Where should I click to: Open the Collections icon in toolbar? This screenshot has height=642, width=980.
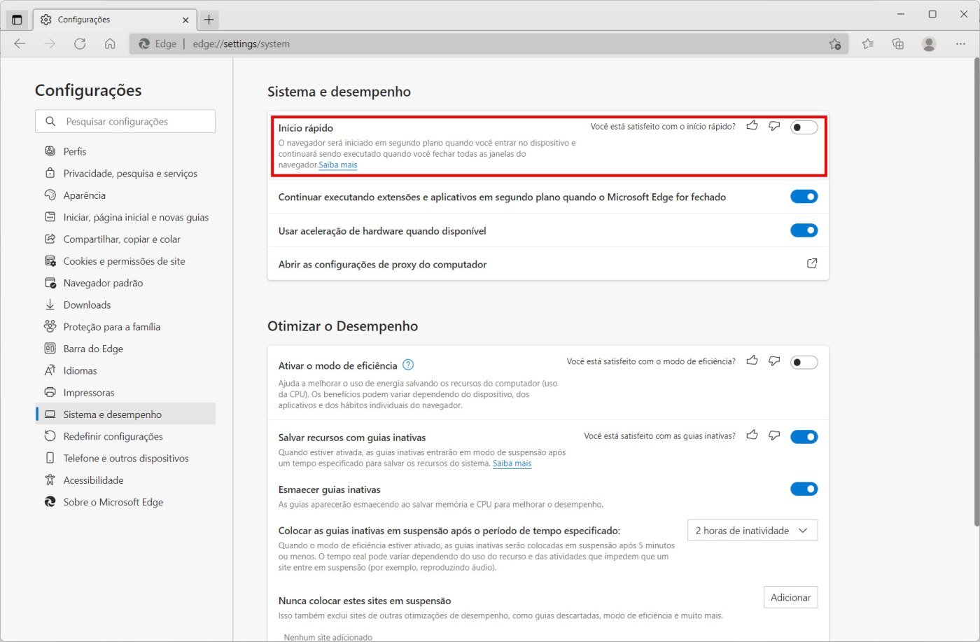coord(898,43)
